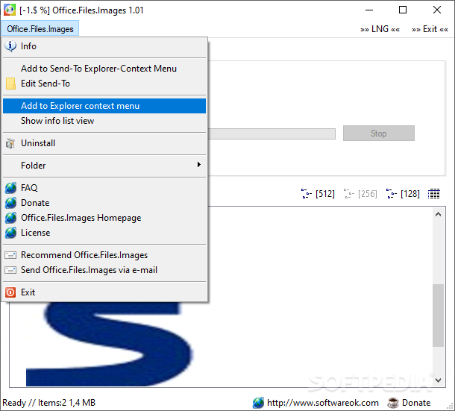Click the app icon in title bar

click(10, 10)
